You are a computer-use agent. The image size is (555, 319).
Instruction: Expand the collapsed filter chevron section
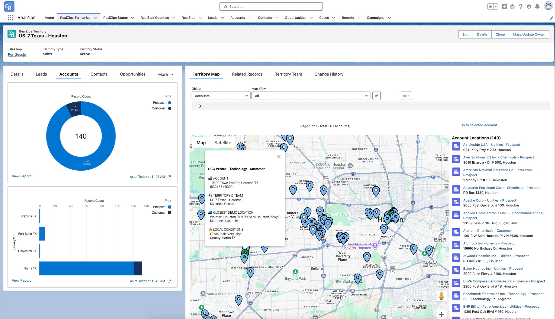pyautogui.click(x=200, y=106)
